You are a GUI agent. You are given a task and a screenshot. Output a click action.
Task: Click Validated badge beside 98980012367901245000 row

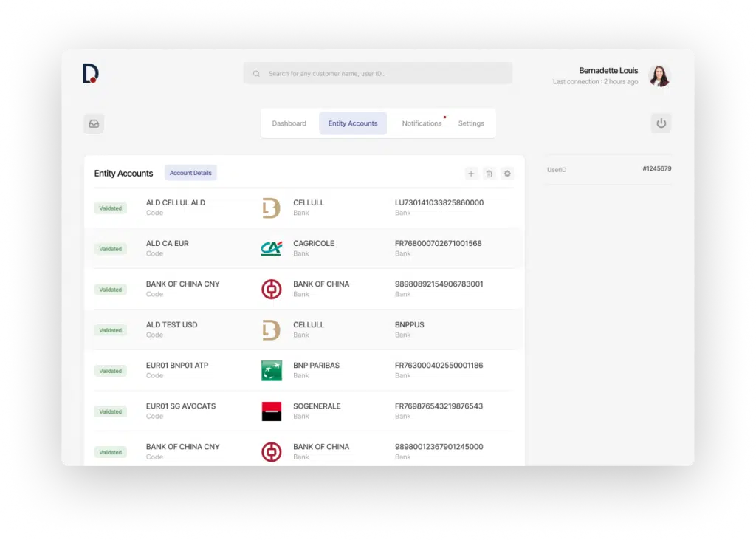click(111, 453)
